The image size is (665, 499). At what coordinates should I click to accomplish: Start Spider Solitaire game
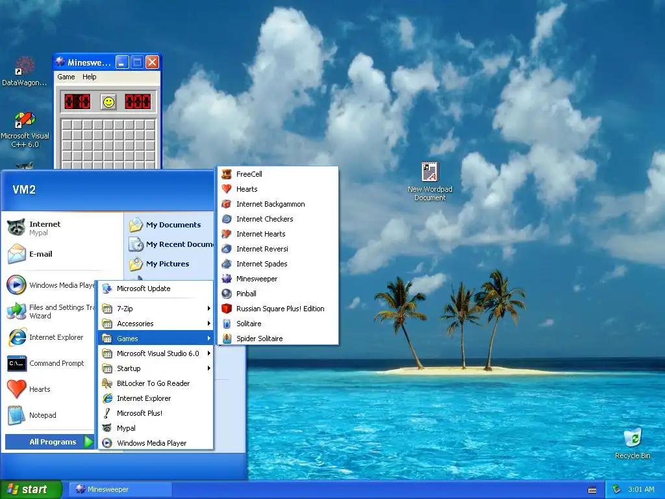[x=278, y=338]
